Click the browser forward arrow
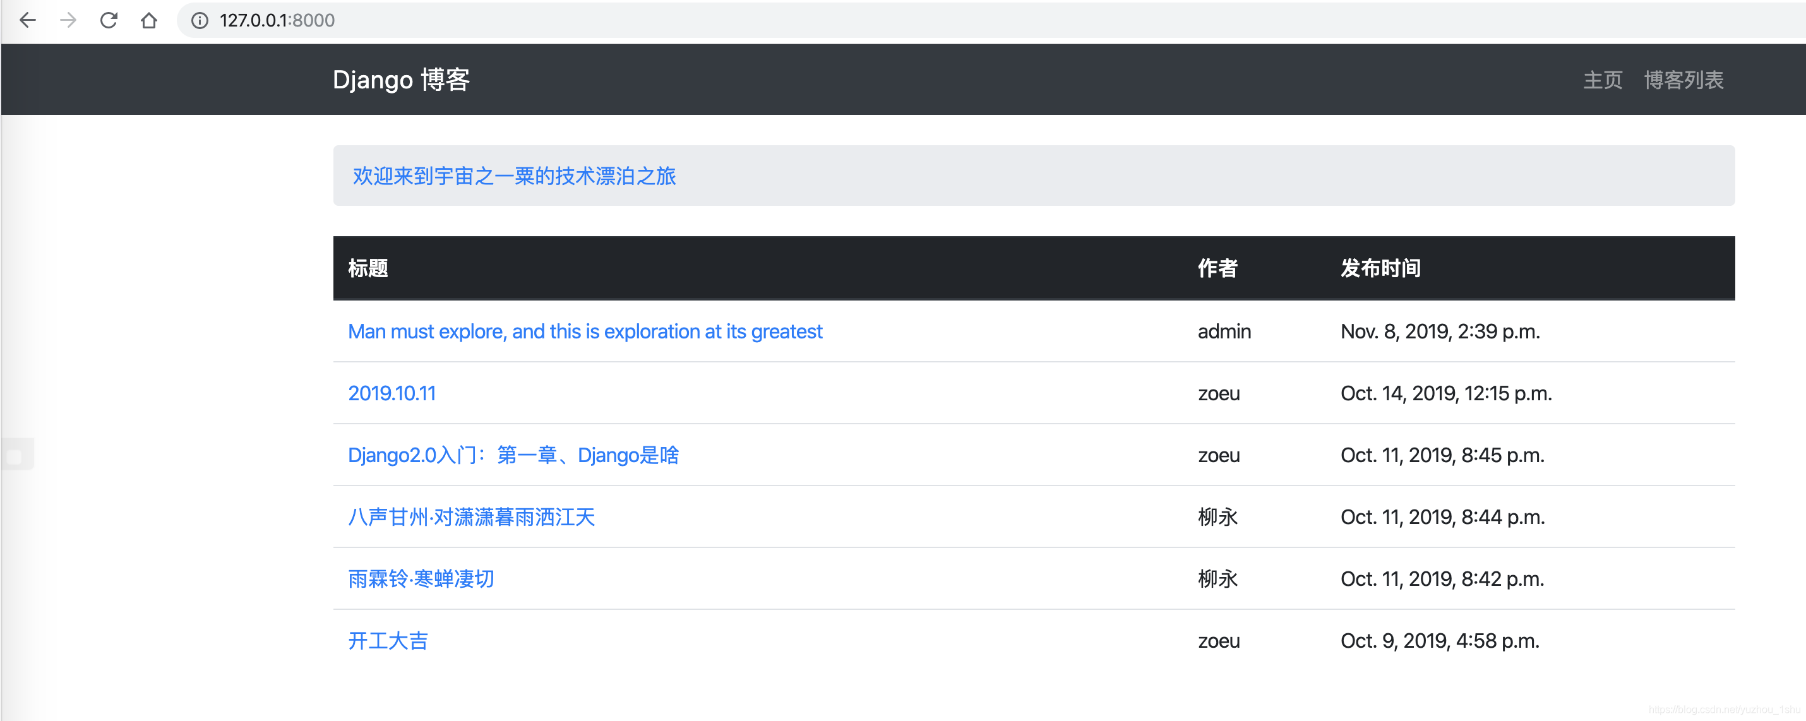This screenshot has width=1806, height=721. point(68,20)
